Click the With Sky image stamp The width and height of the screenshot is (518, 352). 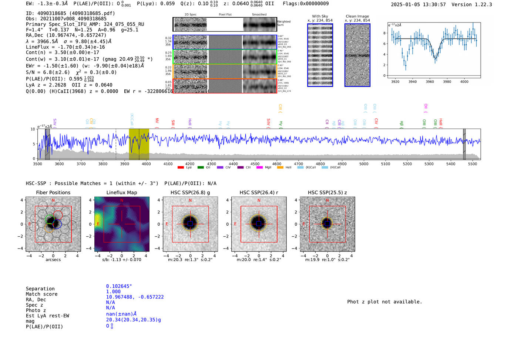tap(320, 55)
